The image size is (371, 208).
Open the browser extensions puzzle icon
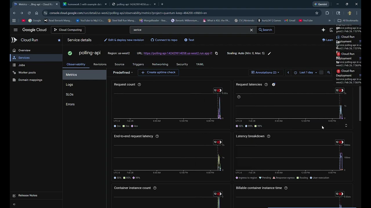pyautogui.click(x=327, y=13)
